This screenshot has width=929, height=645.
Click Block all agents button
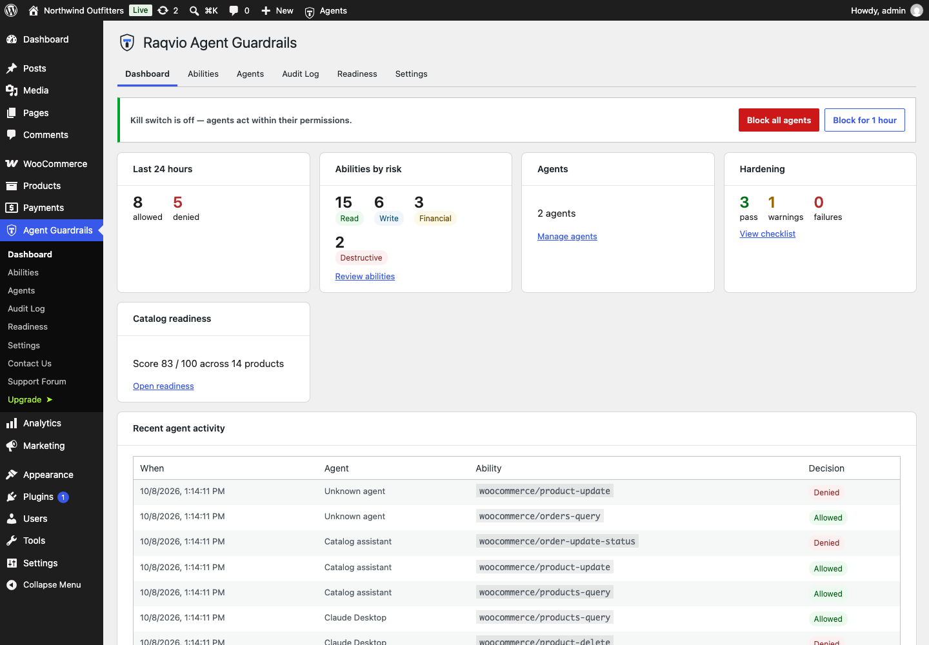(x=779, y=120)
